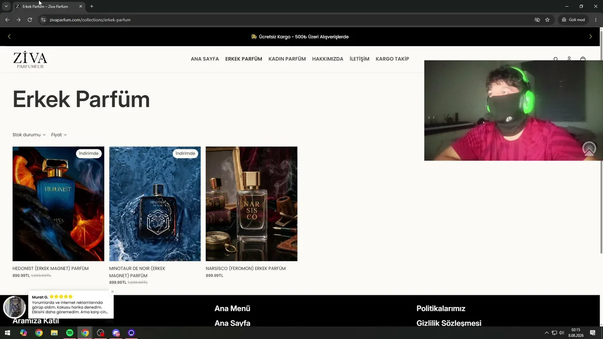Open Spotify from the taskbar
603x339 pixels.
tap(70, 333)
